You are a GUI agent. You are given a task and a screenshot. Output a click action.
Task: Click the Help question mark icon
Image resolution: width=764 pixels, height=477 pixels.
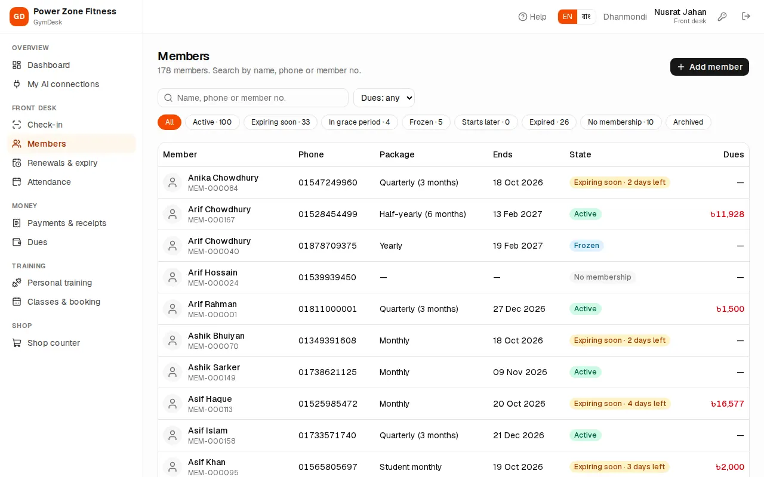click(523, 17)
